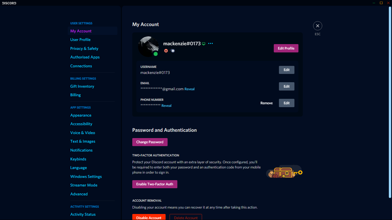
Task: Click the Discord logo in the title bar
Action: 9,3
